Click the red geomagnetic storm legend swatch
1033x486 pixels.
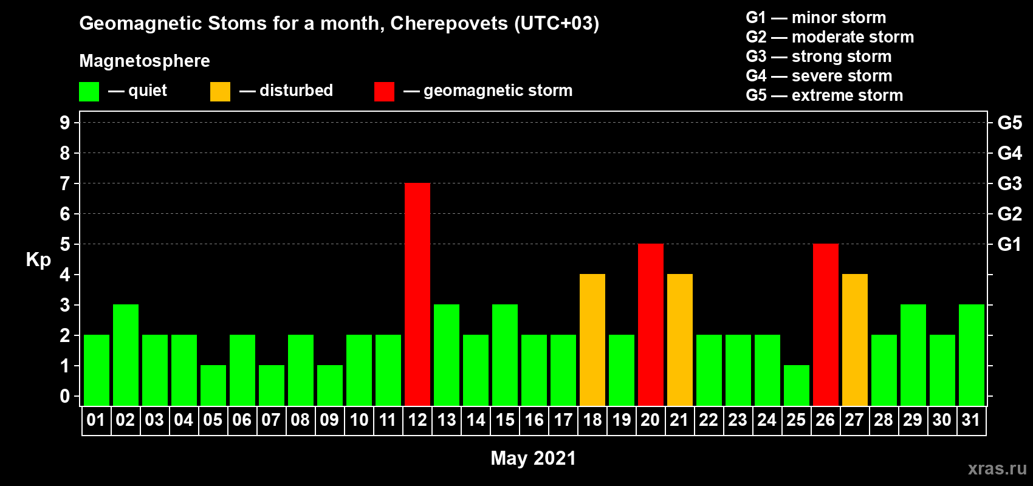[384, 92]
